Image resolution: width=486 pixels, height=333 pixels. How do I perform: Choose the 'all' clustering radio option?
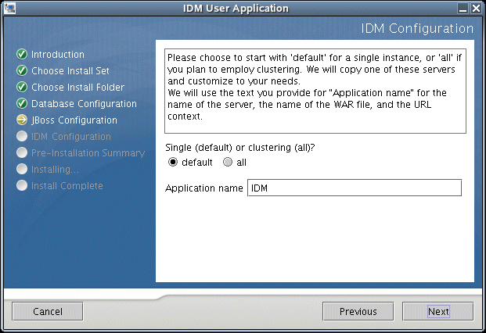tap(228, 163)
